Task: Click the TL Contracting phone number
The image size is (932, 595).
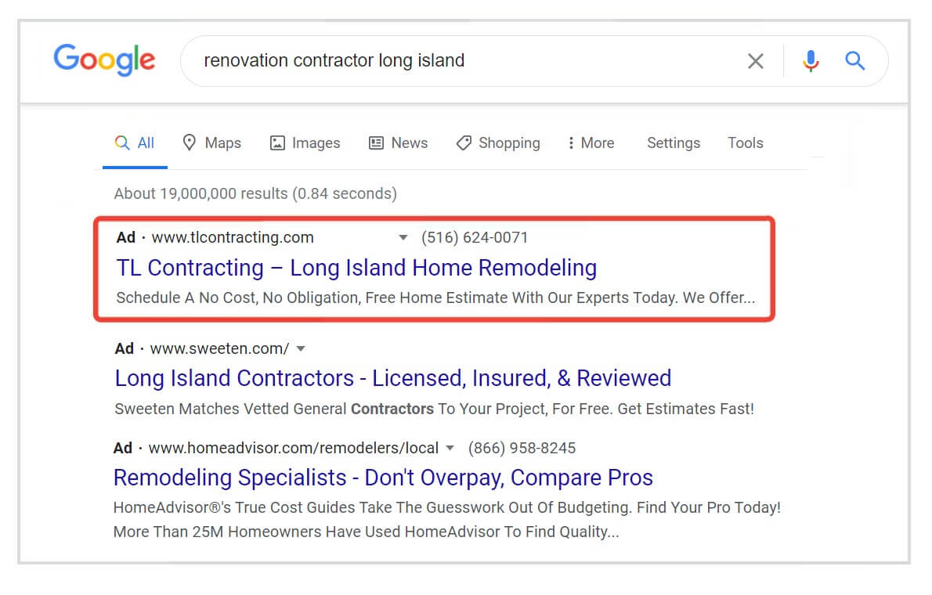Action: (475, 237)
